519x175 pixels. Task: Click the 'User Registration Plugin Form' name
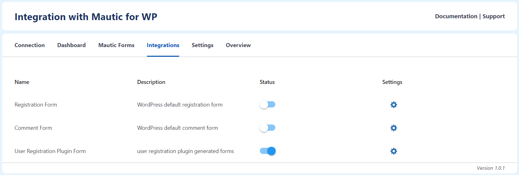point(50,151)
